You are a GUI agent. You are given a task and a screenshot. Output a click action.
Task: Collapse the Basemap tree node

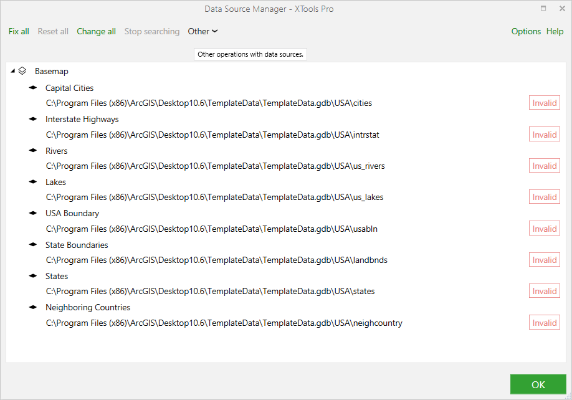[x=12, y=71]
